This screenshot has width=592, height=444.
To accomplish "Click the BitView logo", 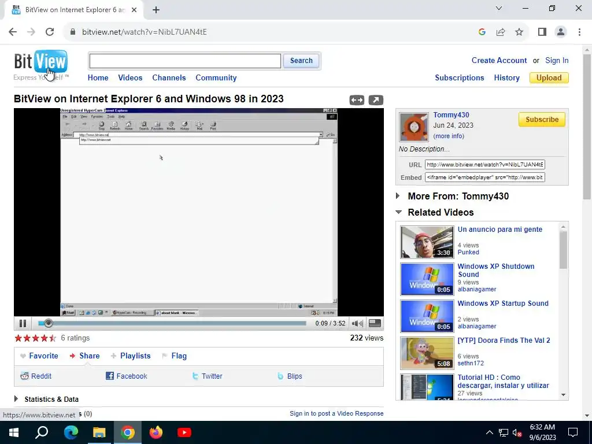I will (x=41, y=61).
